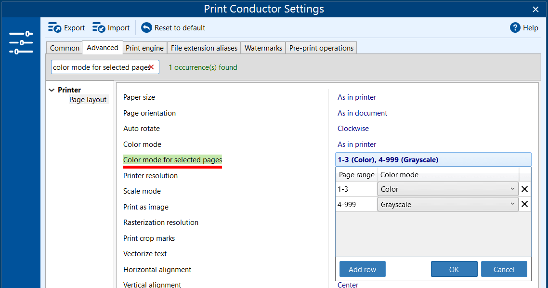Switch to the Common tab
548x288 pixels.
[x=65, y=48]
